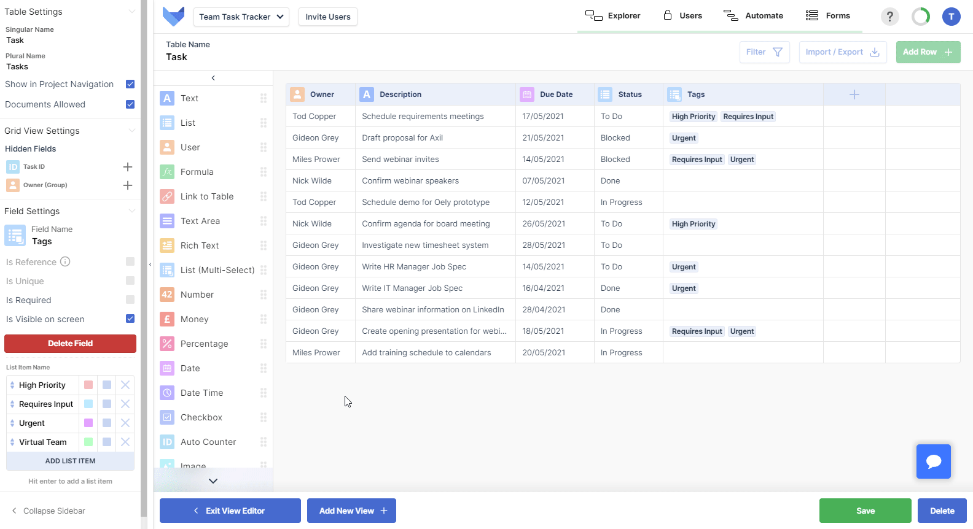This screenshot has width=973, height=529.
Task: Click the red Delete Field button
Action: (x=70, y=344)
